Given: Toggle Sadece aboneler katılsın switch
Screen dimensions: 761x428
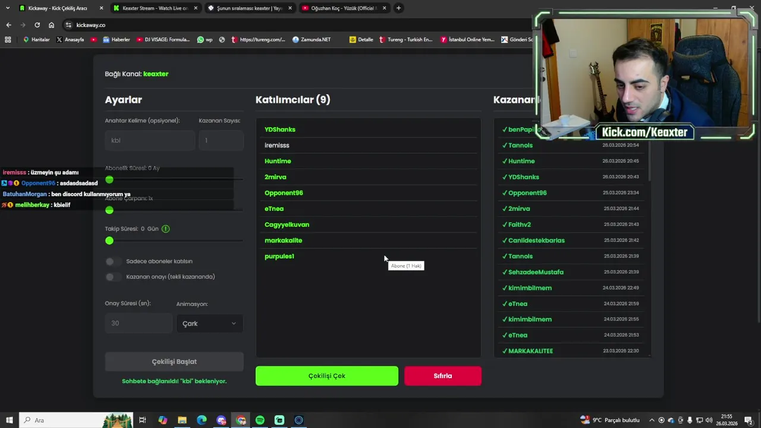Looking at the screenshot, I should pos(113,262).
